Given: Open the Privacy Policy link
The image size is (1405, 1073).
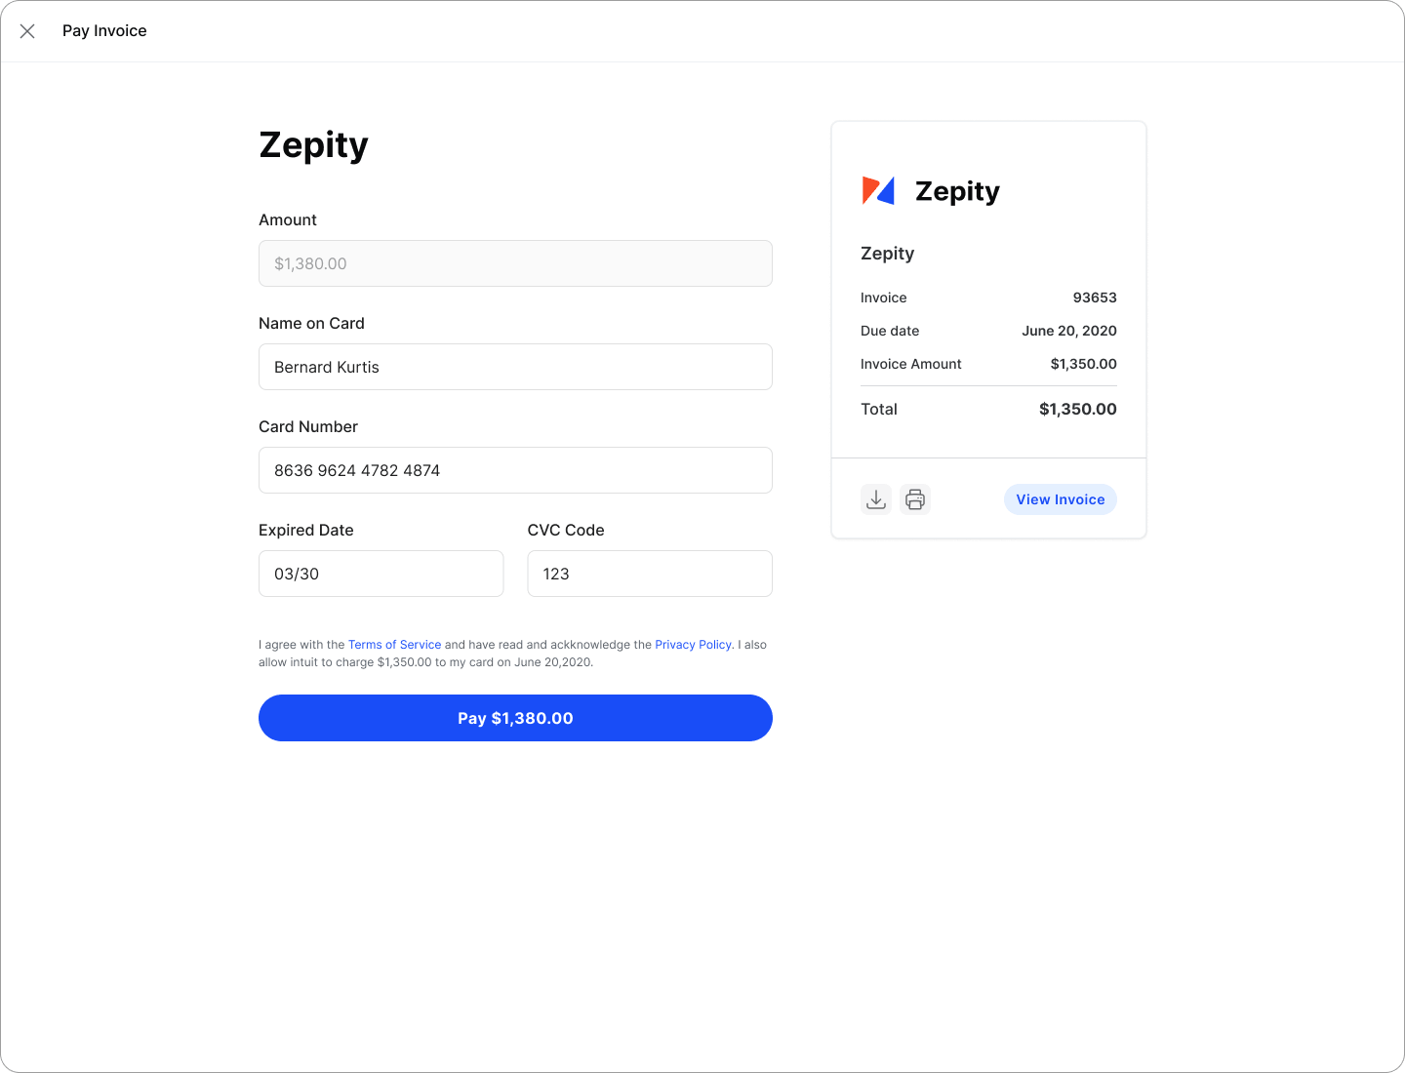Looking at the screenshot, I should pyautogui.click(x=693, y=645).
